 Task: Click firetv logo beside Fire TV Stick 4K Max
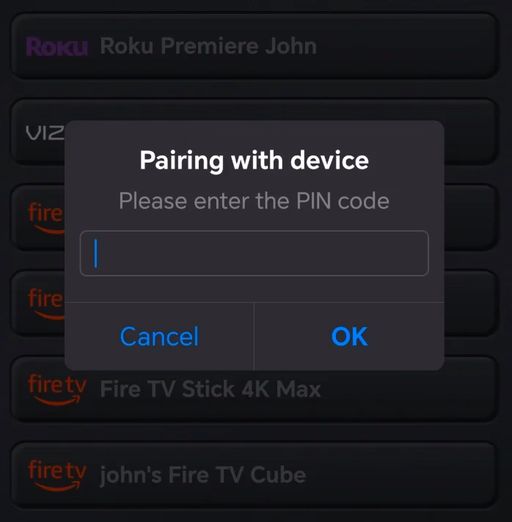click(57, 389)
